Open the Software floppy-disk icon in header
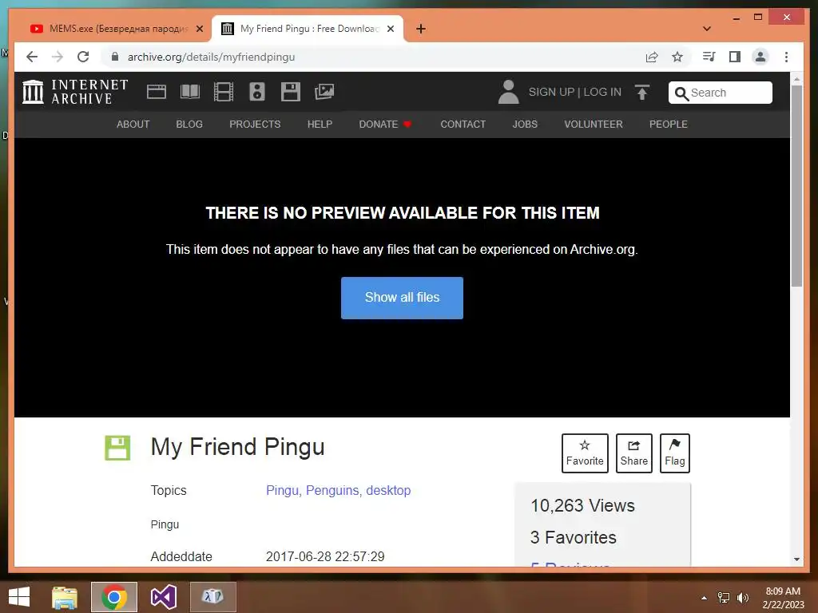Viewport: 818px width, 613px height. tap(291, 92)
